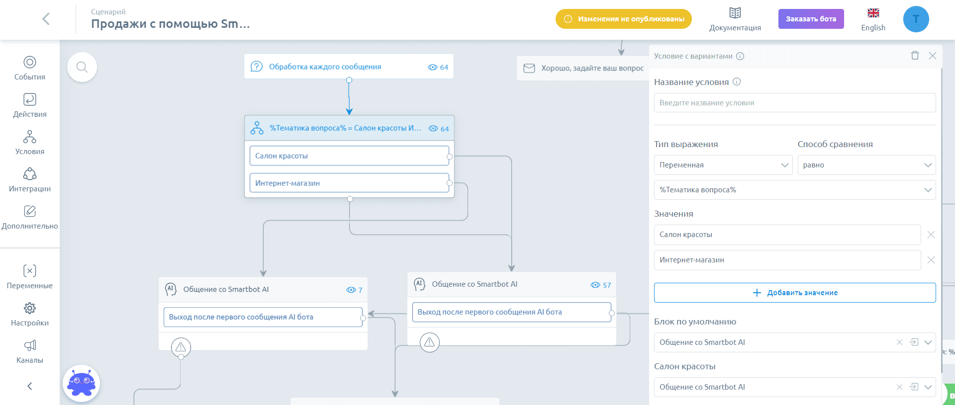Click the eye view counter on Обработка block

438,67
